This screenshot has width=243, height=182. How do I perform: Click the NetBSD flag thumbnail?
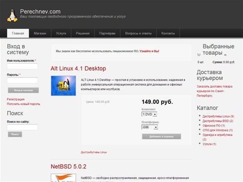tap(63, 178)
